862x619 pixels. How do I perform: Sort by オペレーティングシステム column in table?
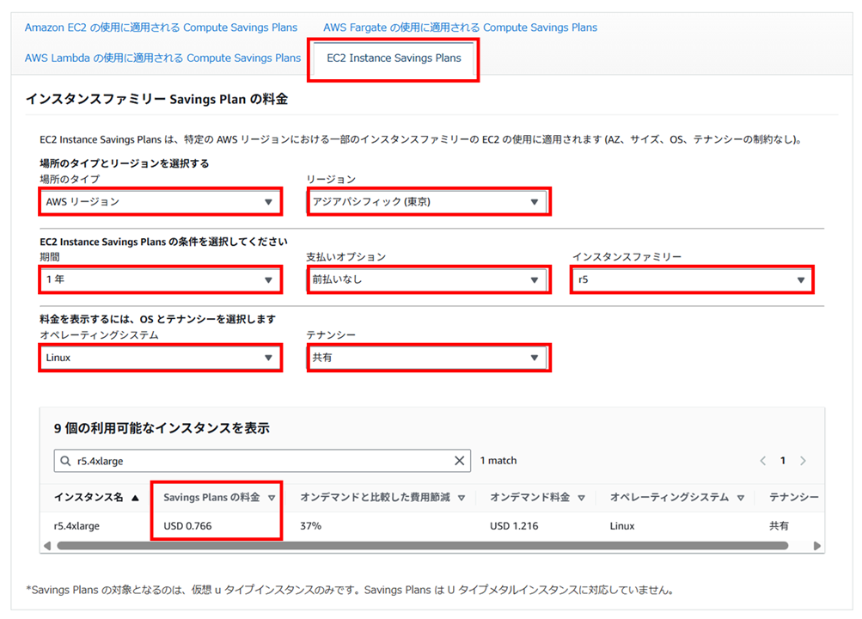click(x=677, y=498)
